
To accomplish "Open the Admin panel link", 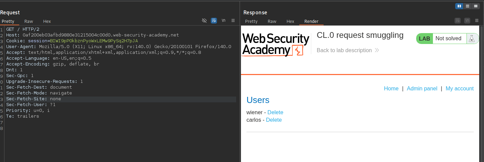I will [x=422, y=89].
